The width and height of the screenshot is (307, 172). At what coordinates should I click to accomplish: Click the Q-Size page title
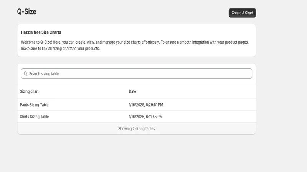[x=26, y=12]
